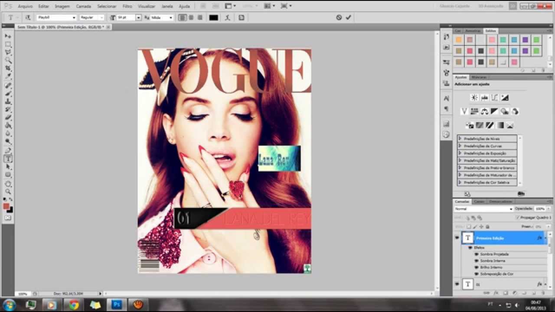Select the Hand tool
The image size is (555, 312).
[x=8, y=184]
